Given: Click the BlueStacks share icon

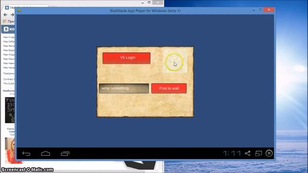Looking at the screenshot, I should click(x=247, y=153).
